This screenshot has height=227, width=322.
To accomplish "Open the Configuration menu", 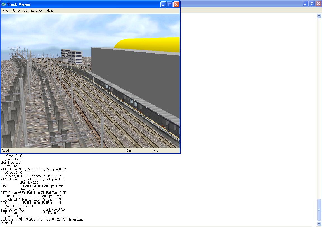I will pyautogui.click(x=33, y=11).
